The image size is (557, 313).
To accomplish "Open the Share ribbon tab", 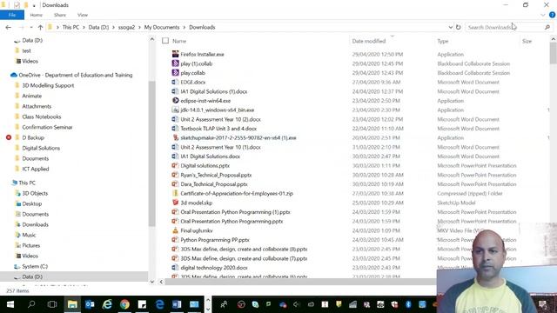I will pos(60,15).
